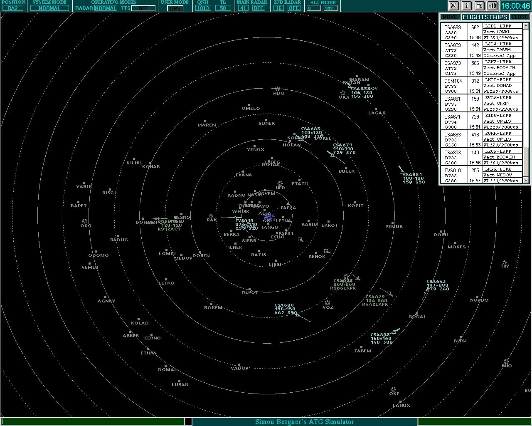This screenshot has height=426, width=532.
Task: Click the CSA643 radar data label
Action: pos(438,285)
